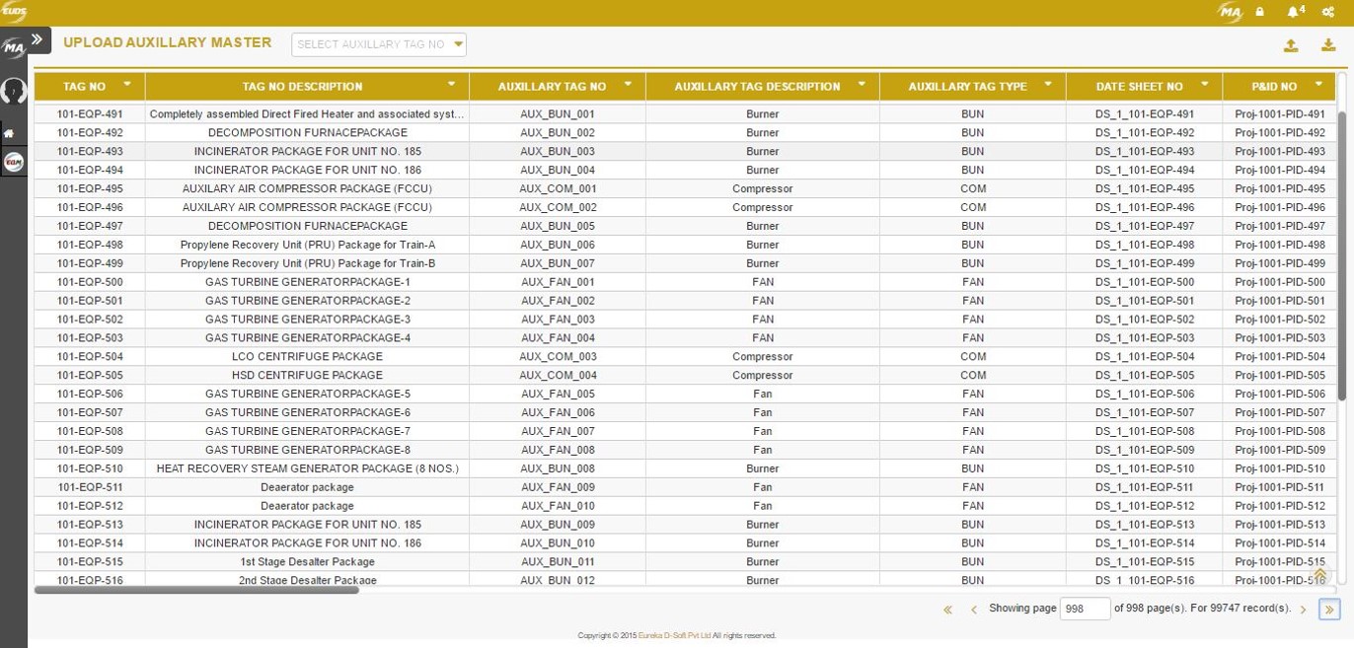Viewport: 1354px width, 648px height.
Task: Click DS_1_101-EQP-501 cell
Action: click(x=1144, y=302)
